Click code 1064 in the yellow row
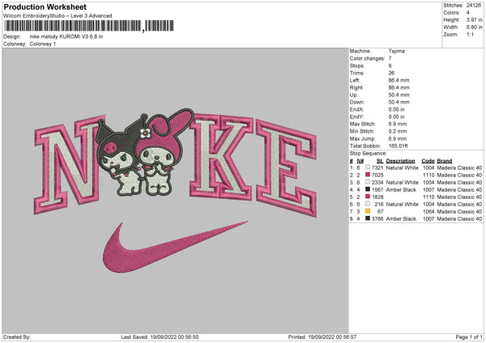The height and width of the screenshot is (343, 486). 428,212
